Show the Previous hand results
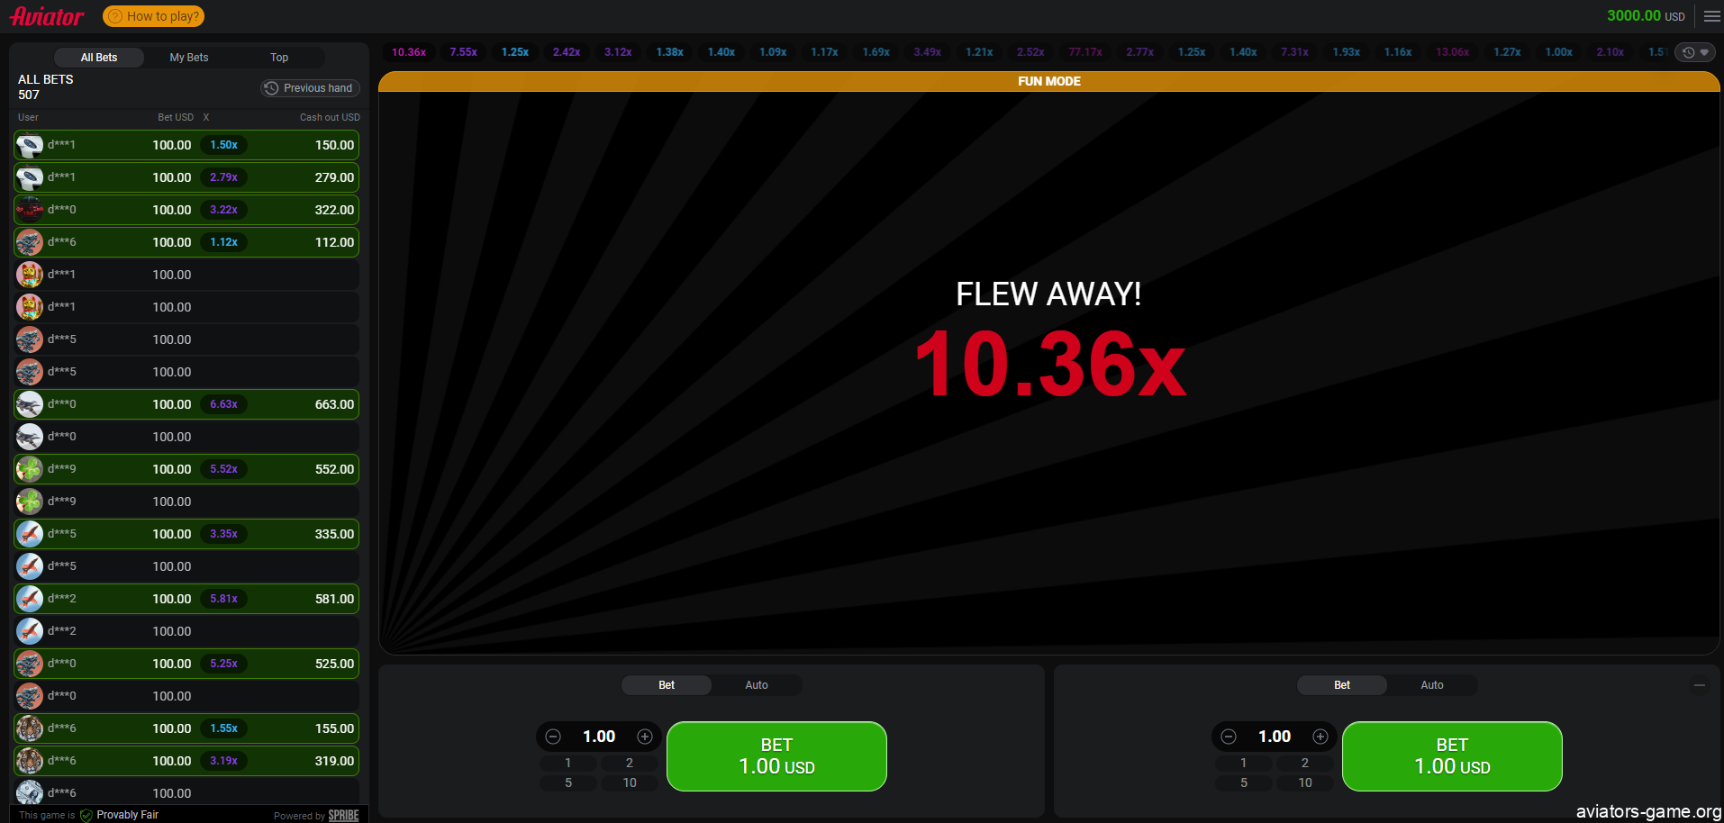This screenshot has width=1724, height=823. (x=310, y=88)
